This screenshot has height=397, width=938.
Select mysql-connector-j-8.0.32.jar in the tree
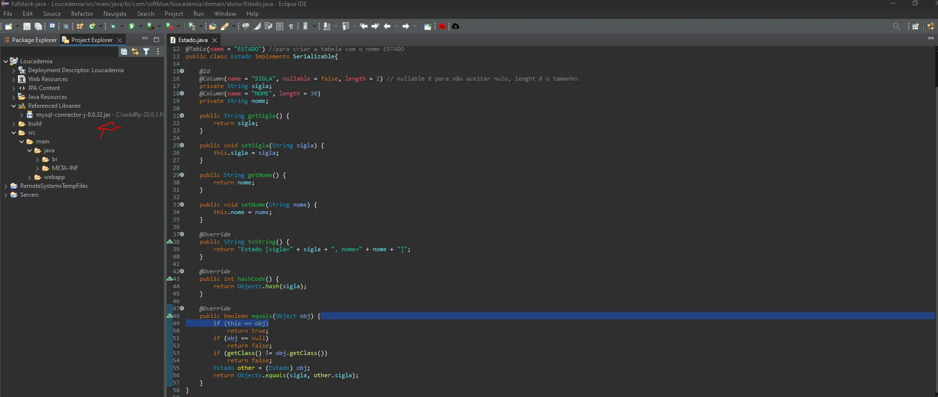click(x=73, y=115)
